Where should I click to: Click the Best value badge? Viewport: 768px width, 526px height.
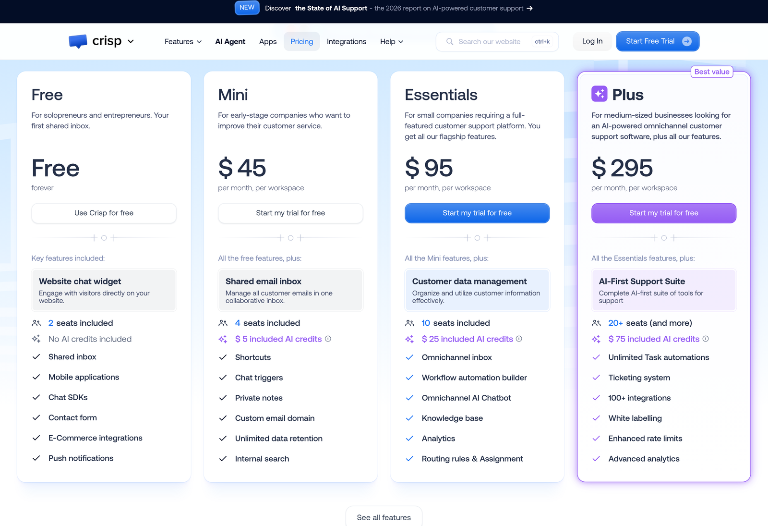pos(712,72)
